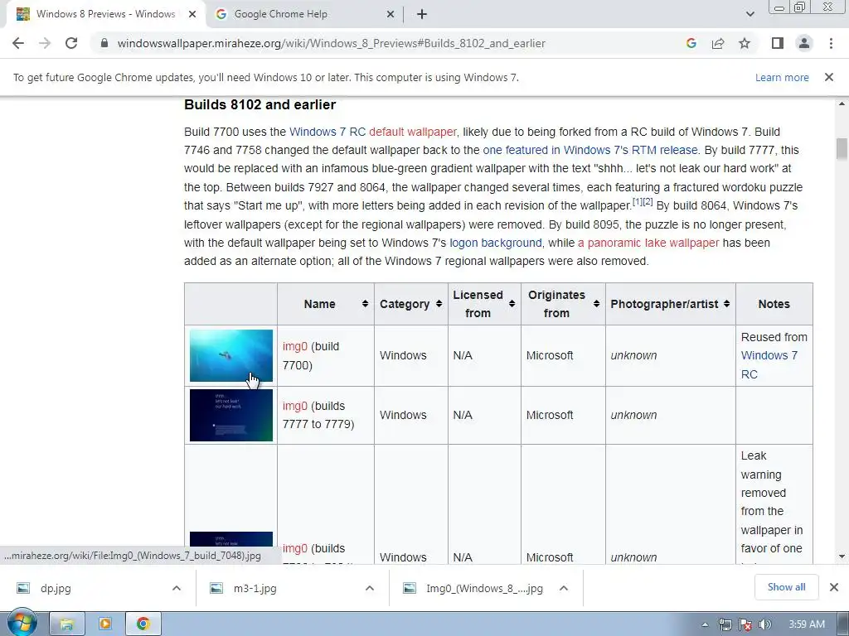Screen dimensions: 849x636
Task: Follow the default wallpaper red link
Action: 413,132
